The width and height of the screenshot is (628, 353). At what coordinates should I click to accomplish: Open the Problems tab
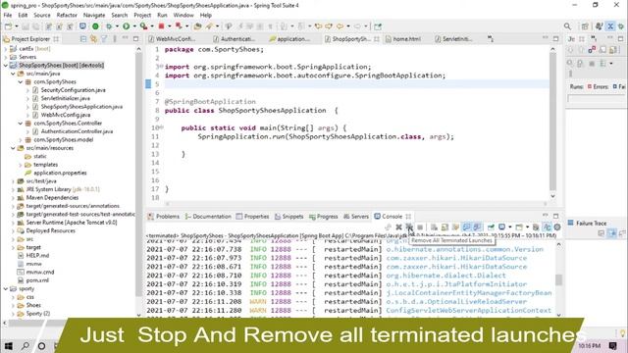164,217
